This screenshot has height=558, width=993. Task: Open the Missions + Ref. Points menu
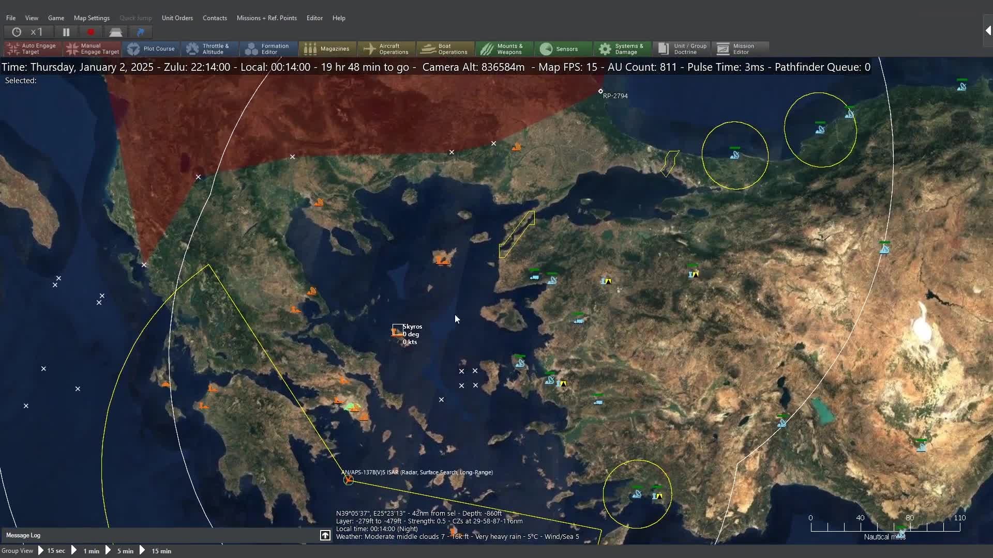(266, 18)
